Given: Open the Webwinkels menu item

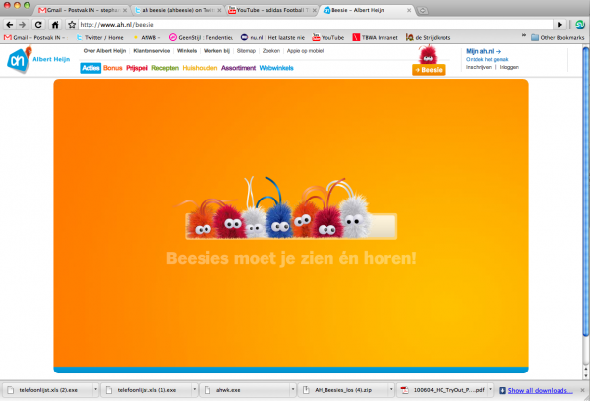Looking at the screenshot, I should 276,68.
